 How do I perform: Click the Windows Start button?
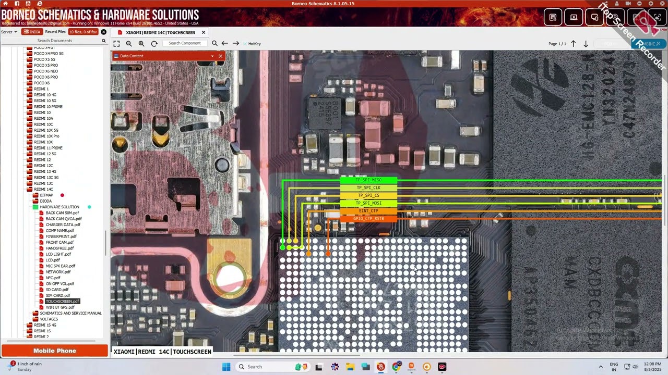pos(226,367)
